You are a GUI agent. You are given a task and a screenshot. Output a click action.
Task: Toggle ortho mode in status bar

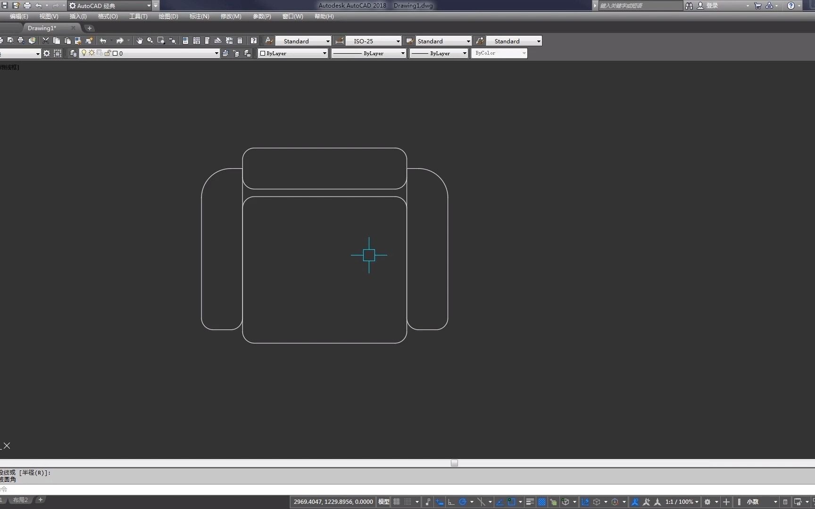pos(451,502)
